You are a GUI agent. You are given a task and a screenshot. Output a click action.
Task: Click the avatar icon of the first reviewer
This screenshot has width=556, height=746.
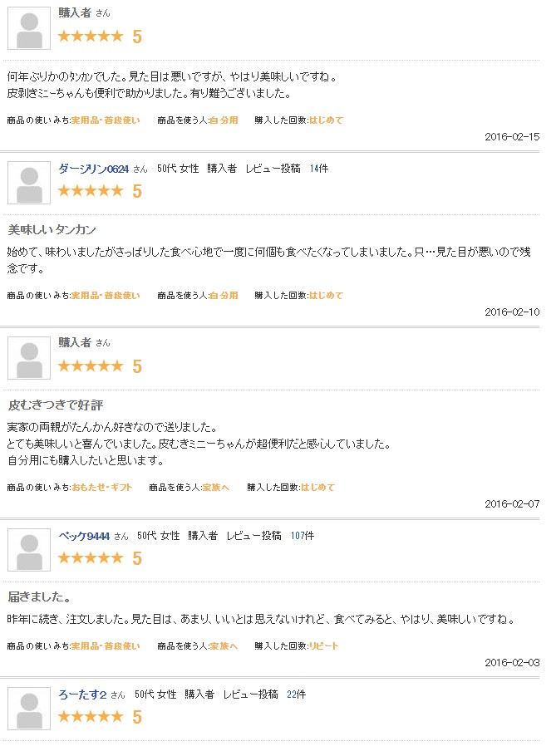29,29
